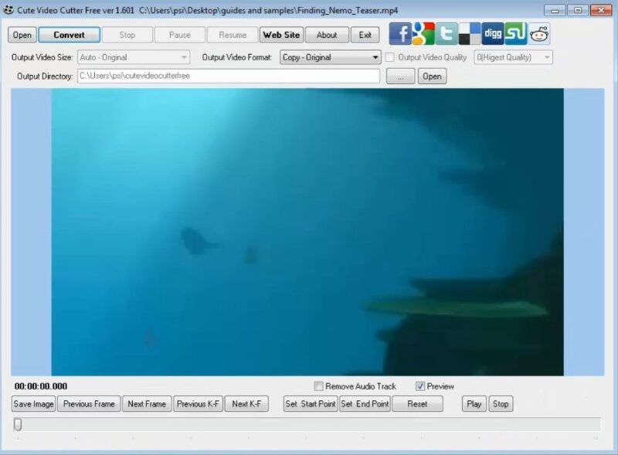
Task: Stop playback with the bottom Stop button
Action: pos(501,404)
